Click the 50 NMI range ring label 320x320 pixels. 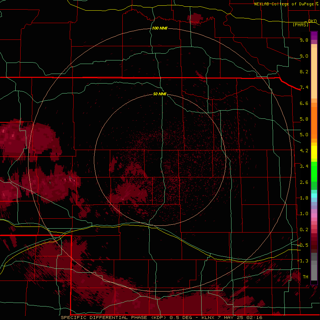(160, 94)
